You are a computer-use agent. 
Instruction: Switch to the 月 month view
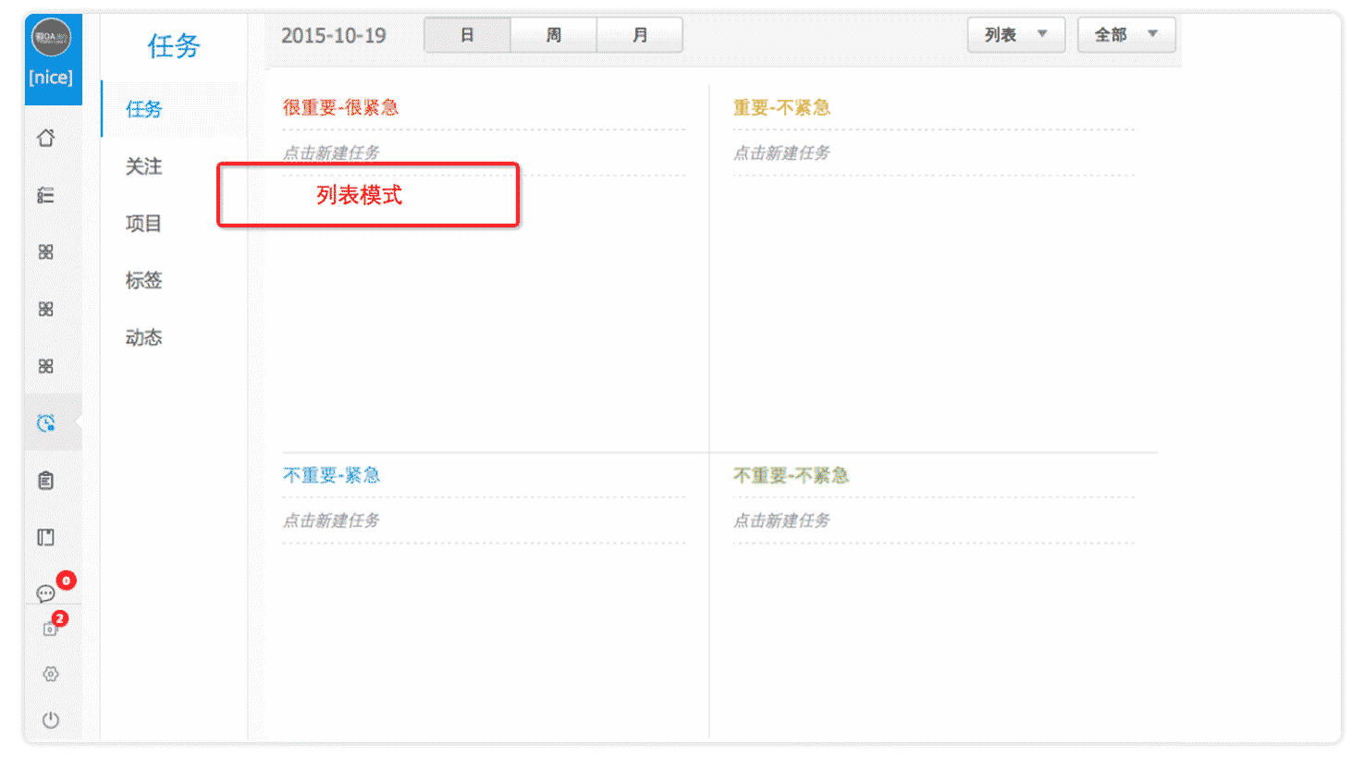coord(640,35)
